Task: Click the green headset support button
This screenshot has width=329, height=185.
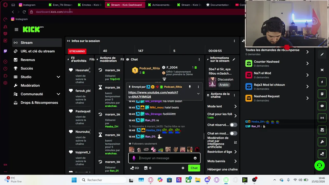Action: coord(319,165)
